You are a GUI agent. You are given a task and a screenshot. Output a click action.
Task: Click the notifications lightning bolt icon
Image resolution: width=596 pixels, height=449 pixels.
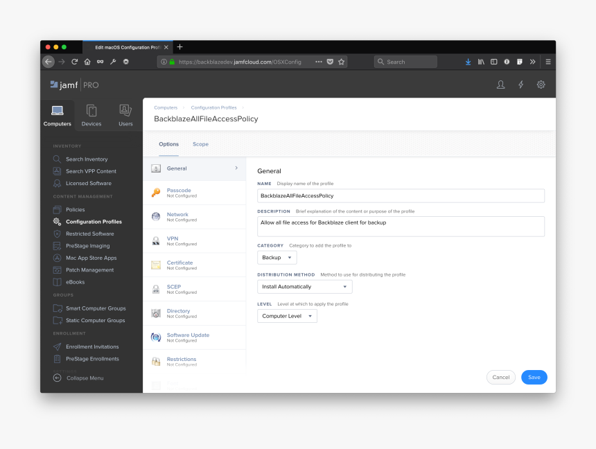tap(521, 84)
